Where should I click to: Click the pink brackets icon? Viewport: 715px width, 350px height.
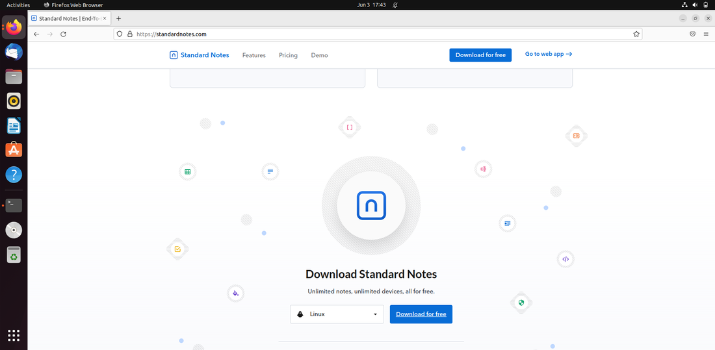click(350, 127)
